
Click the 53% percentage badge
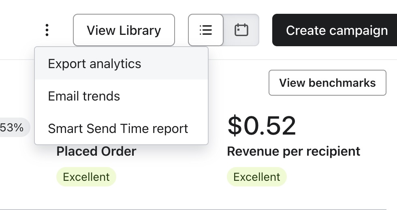13,128
